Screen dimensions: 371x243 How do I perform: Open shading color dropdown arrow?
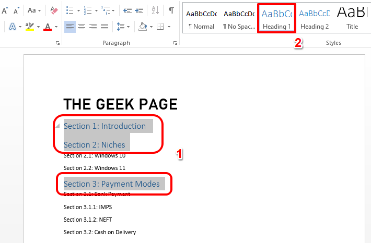tap(151, 27)
